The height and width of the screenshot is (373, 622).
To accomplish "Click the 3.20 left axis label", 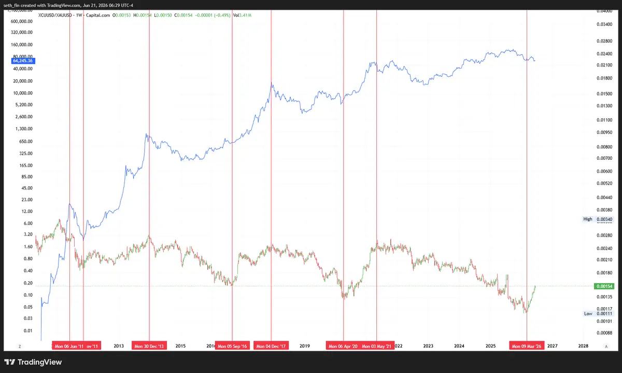I will [x=29, y=234].
